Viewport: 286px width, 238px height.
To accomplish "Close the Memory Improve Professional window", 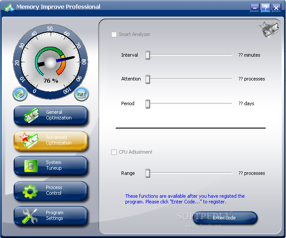I will (276, 8).
